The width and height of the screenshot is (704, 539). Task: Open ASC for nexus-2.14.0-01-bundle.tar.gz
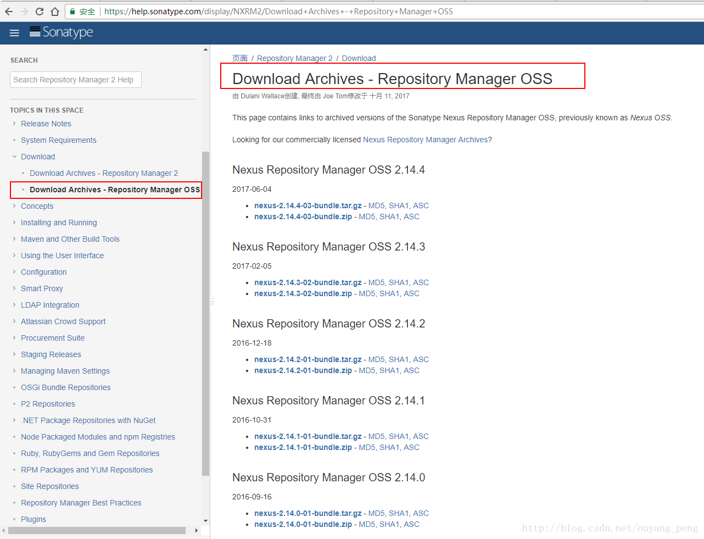point(421,513)
